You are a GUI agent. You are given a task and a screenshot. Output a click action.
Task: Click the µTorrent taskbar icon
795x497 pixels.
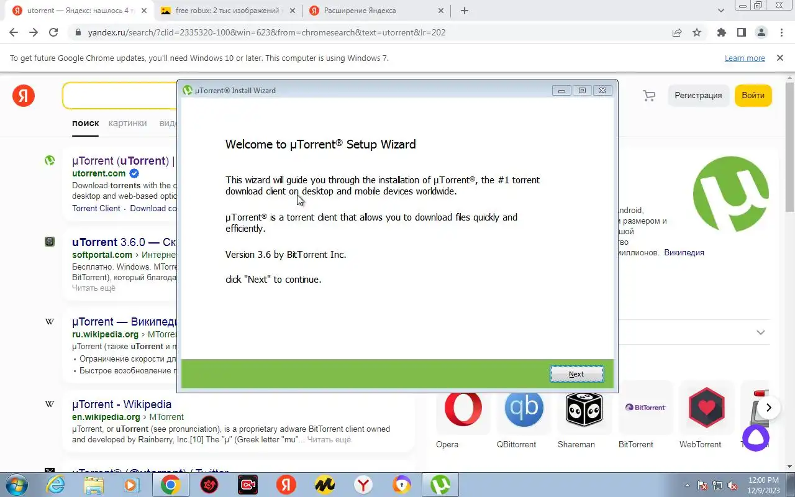coord(440,485)
